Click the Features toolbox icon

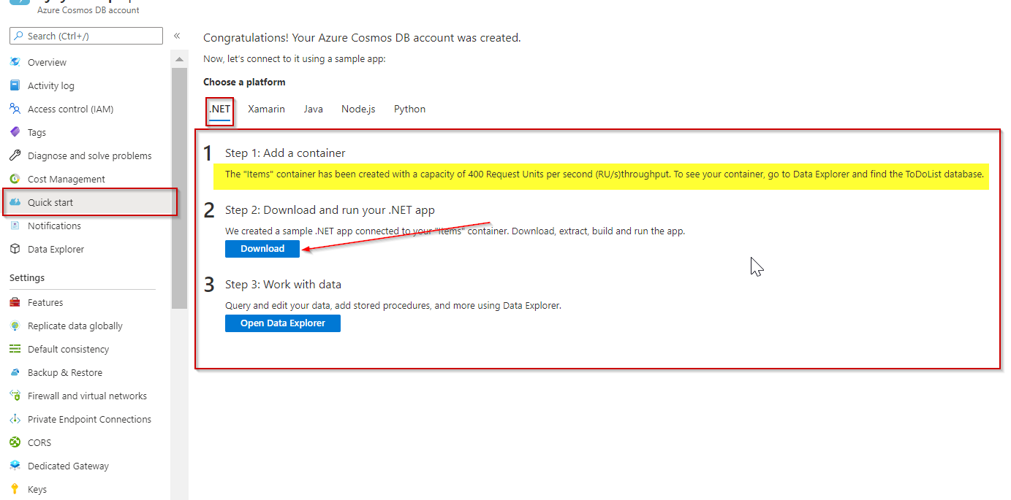point(15,303)
